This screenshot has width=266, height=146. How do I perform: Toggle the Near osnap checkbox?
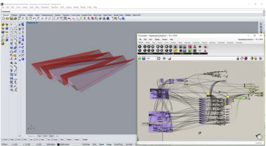click(9, 140)
